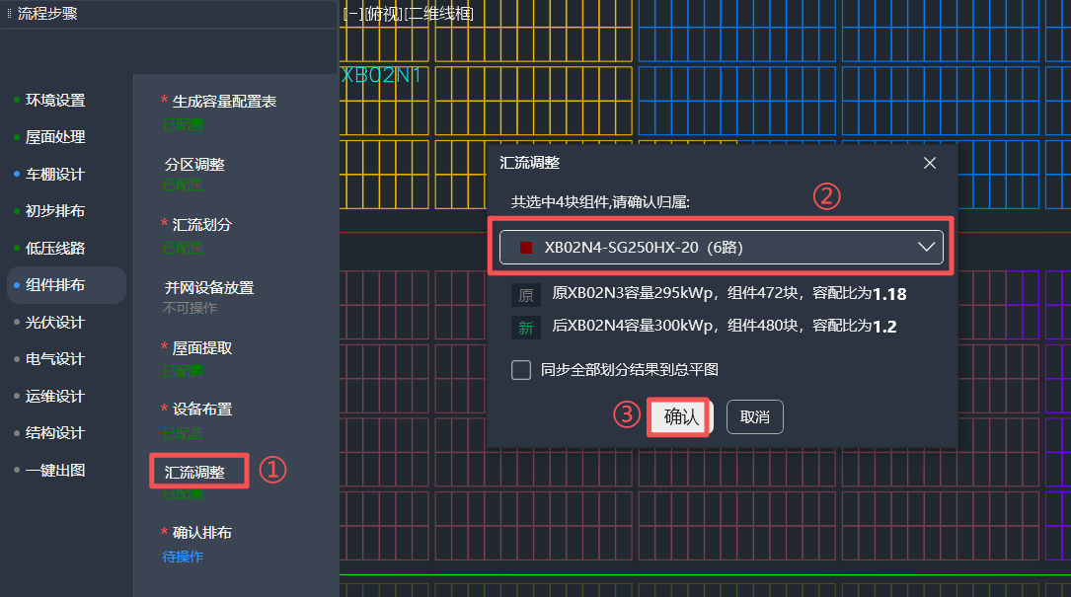Enable 同步全部划分结果到总平图 checkbox
Screen dimensions: 1071x597
click(521, 370)
